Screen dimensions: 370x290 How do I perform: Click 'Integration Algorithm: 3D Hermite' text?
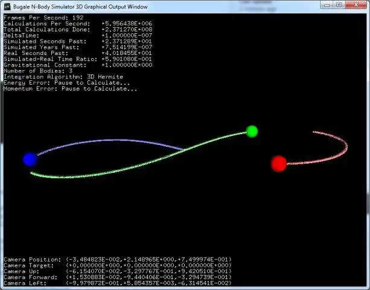point(63,77)
